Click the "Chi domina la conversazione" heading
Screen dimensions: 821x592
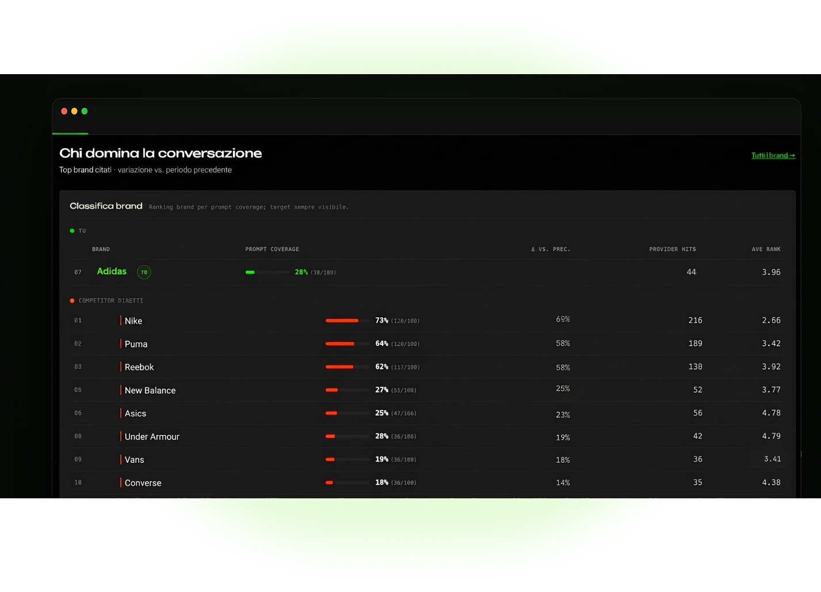click(x=161, y=153)
